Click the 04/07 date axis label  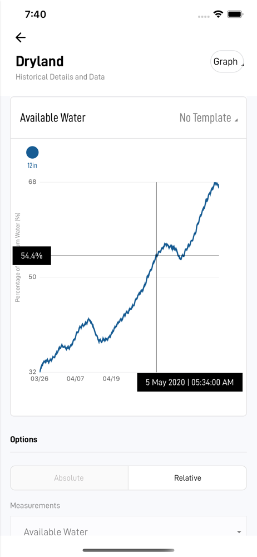click(x=75, y=379)
